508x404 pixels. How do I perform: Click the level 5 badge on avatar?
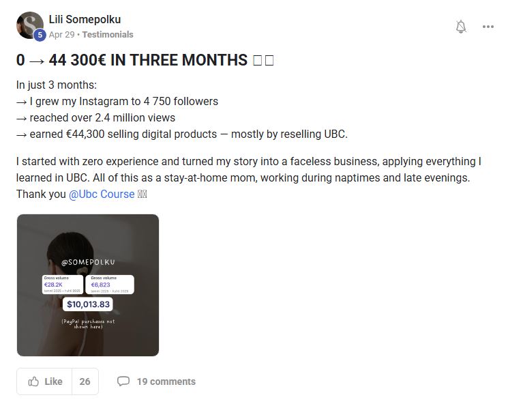coord(40,35)
